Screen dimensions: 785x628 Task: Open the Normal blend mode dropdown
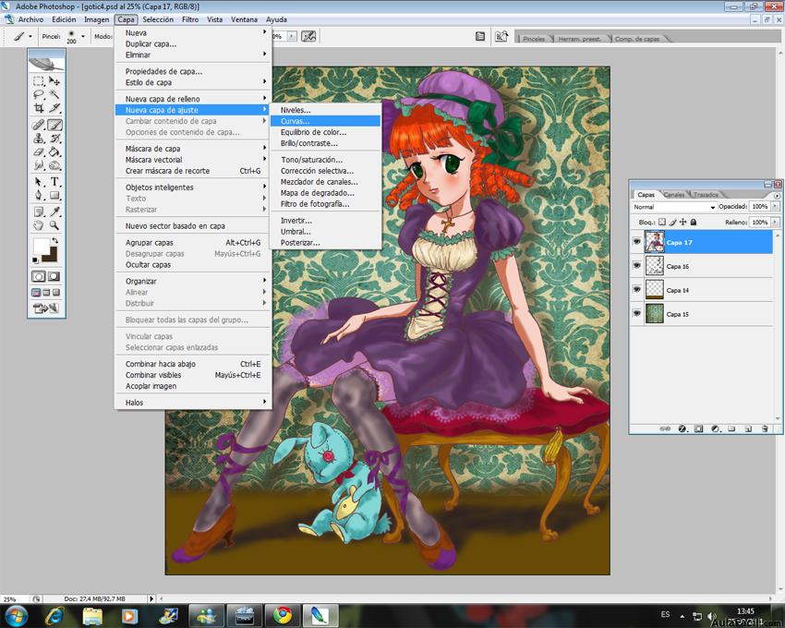click(674, 207)
